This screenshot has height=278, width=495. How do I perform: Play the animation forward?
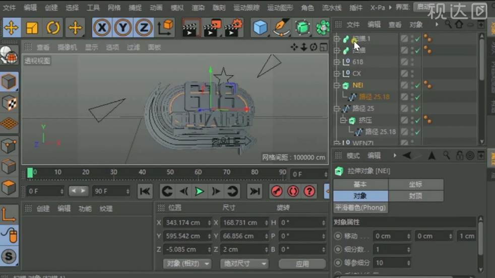[x=200, y=191]
